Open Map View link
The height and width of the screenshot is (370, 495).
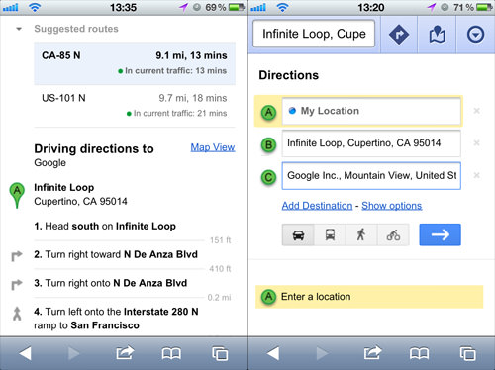tap(213, 147)
